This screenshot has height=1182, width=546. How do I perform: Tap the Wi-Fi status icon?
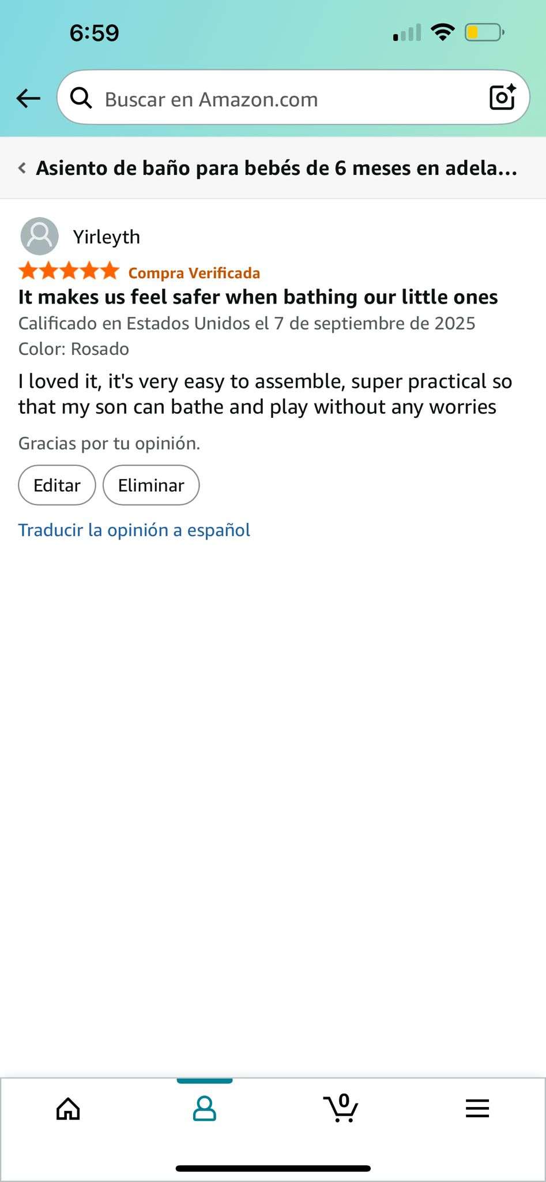click(x=442, y=32)
